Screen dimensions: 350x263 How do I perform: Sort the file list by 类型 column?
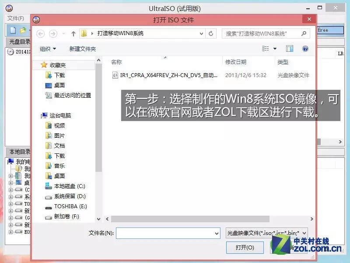(x=283, y=62)
